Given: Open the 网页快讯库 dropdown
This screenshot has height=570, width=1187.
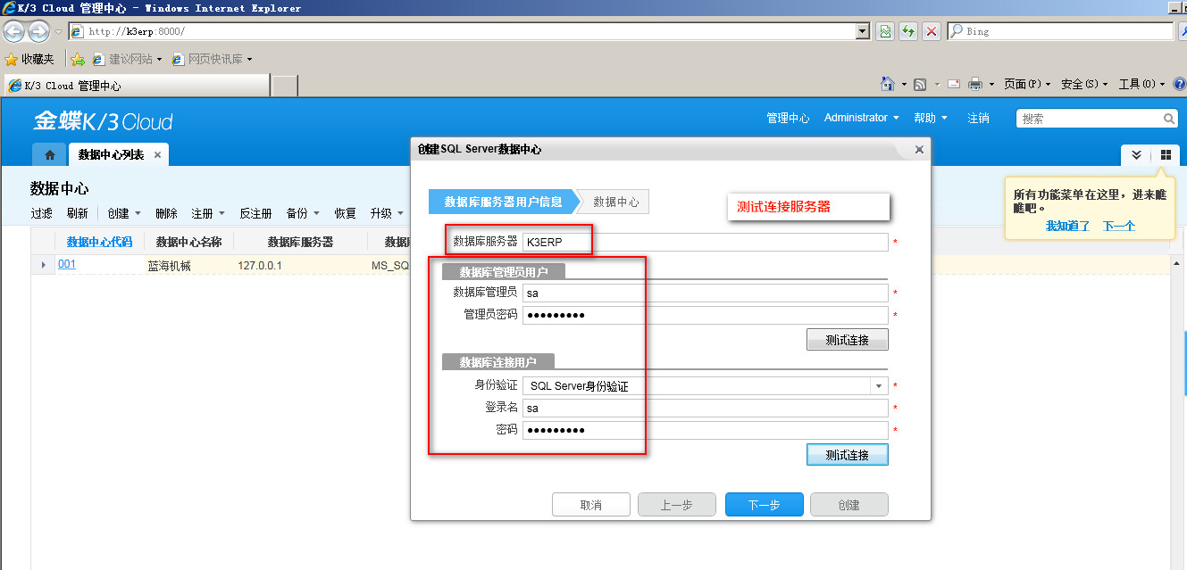Looking at the screenshot, I should tap(212, 59).
